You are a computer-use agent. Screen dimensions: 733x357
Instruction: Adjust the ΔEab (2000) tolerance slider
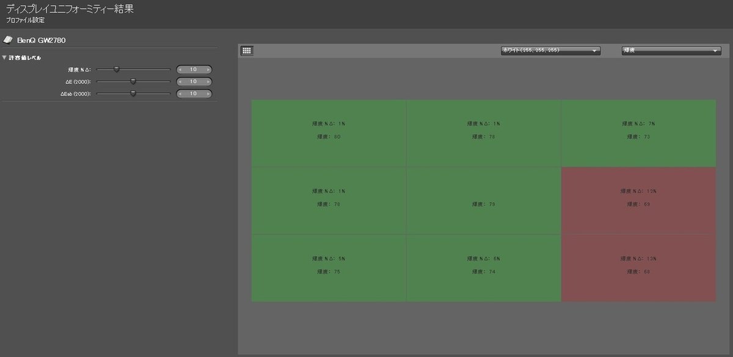[133, 93]
